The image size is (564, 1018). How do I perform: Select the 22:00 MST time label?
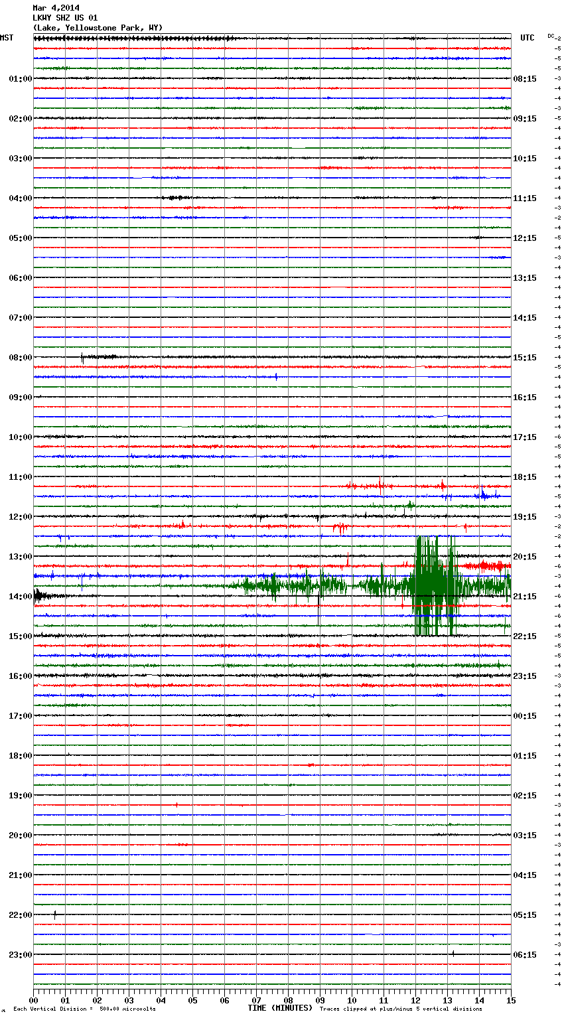pos(20,915)
